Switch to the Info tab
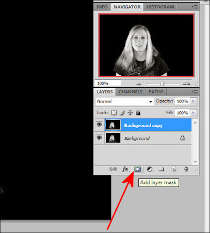Image resolution: width=210 pixels, height=233 pixels. (102, 7)
